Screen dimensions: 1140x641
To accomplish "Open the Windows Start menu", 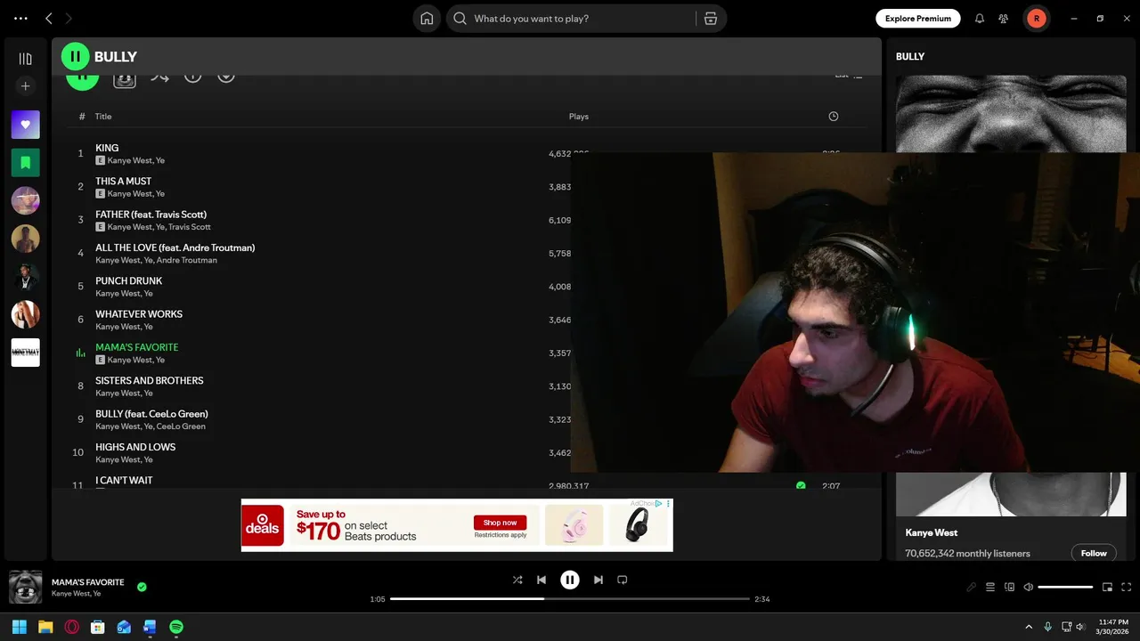I will click(x=20, y=627).
